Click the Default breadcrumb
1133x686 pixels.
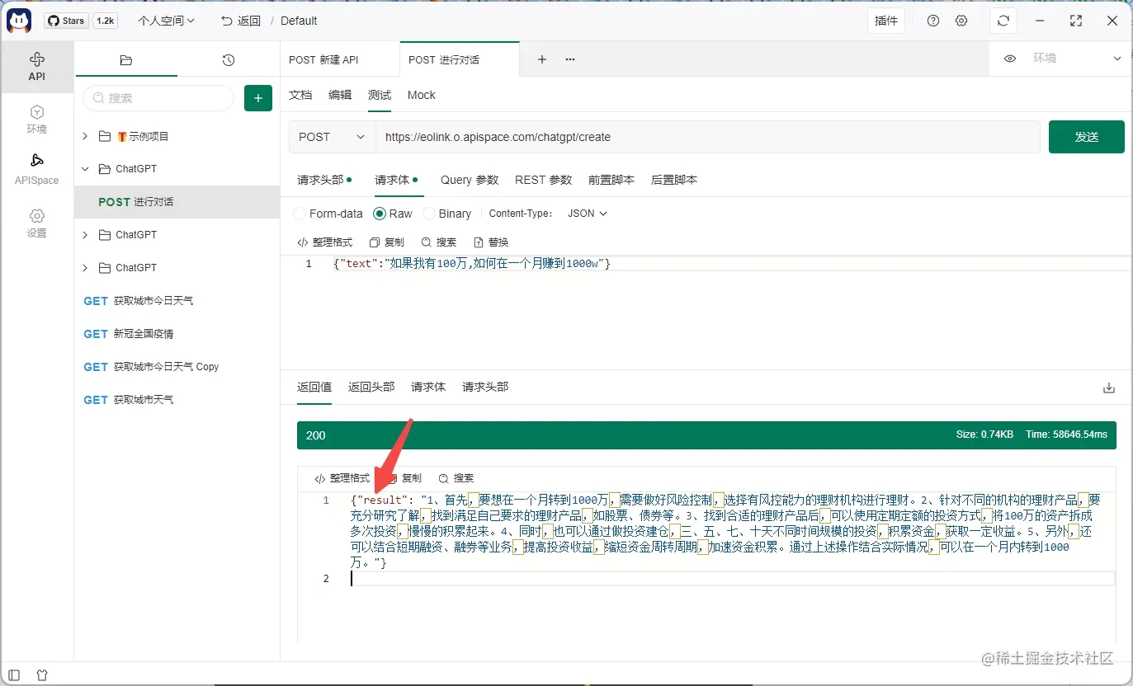coord(299,21)
